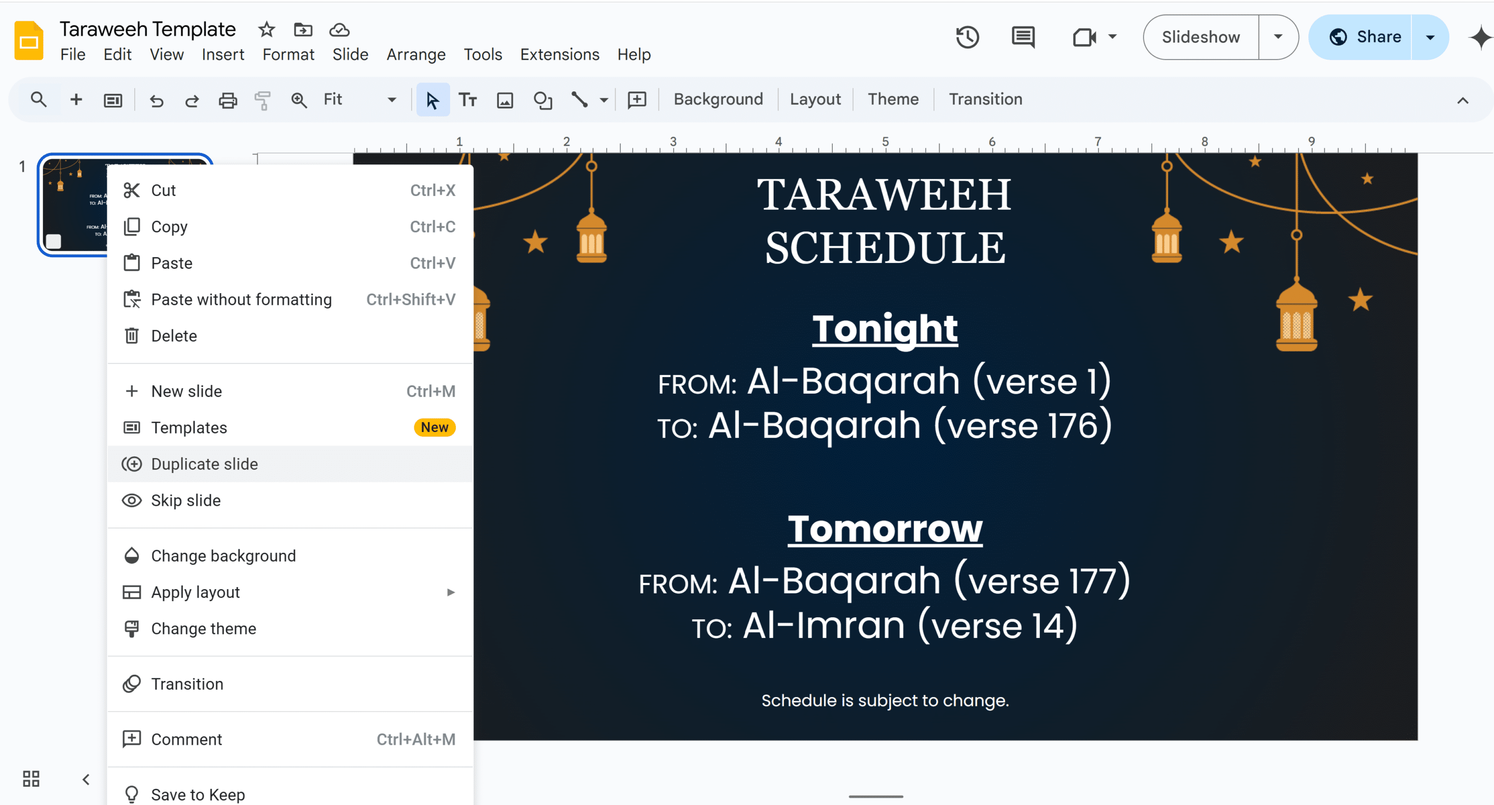The image size is (1494, 805).
Task: Click the Background toolbar button
Action: pos(717,99)
